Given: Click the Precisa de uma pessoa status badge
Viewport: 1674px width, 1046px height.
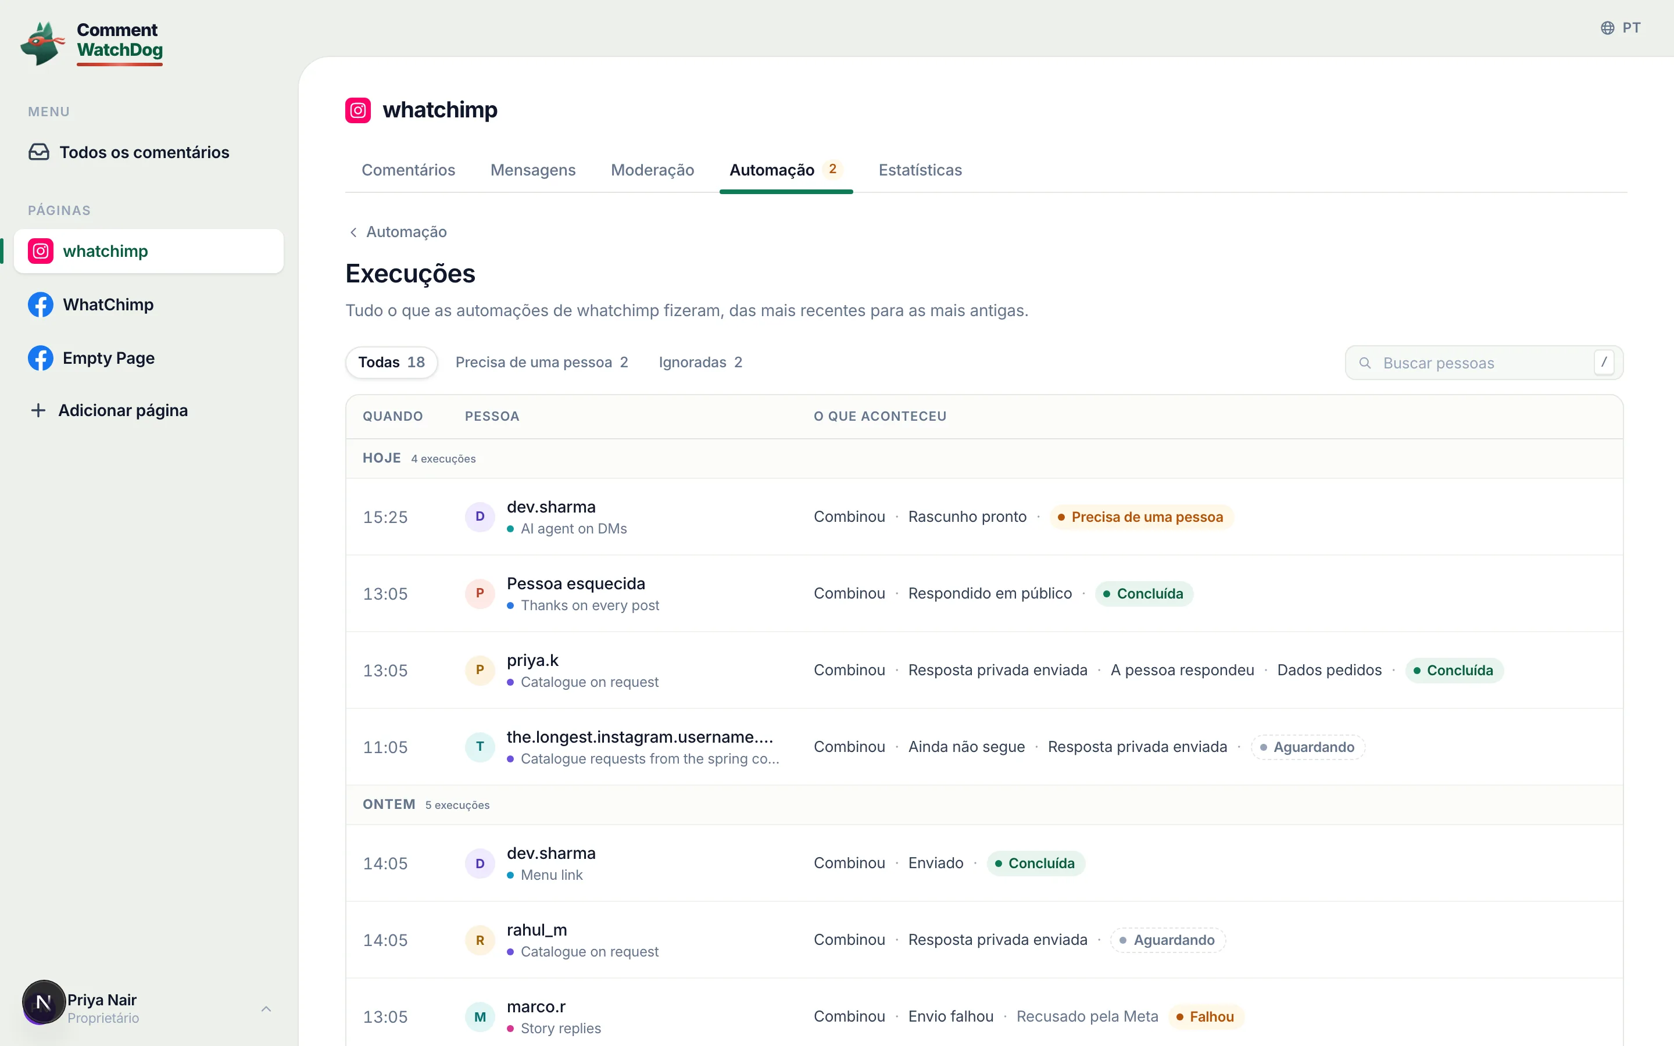Looking at the screenshot, I should click(1142, 517).
